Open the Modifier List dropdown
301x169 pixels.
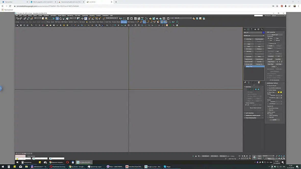[x=254, y=36]
